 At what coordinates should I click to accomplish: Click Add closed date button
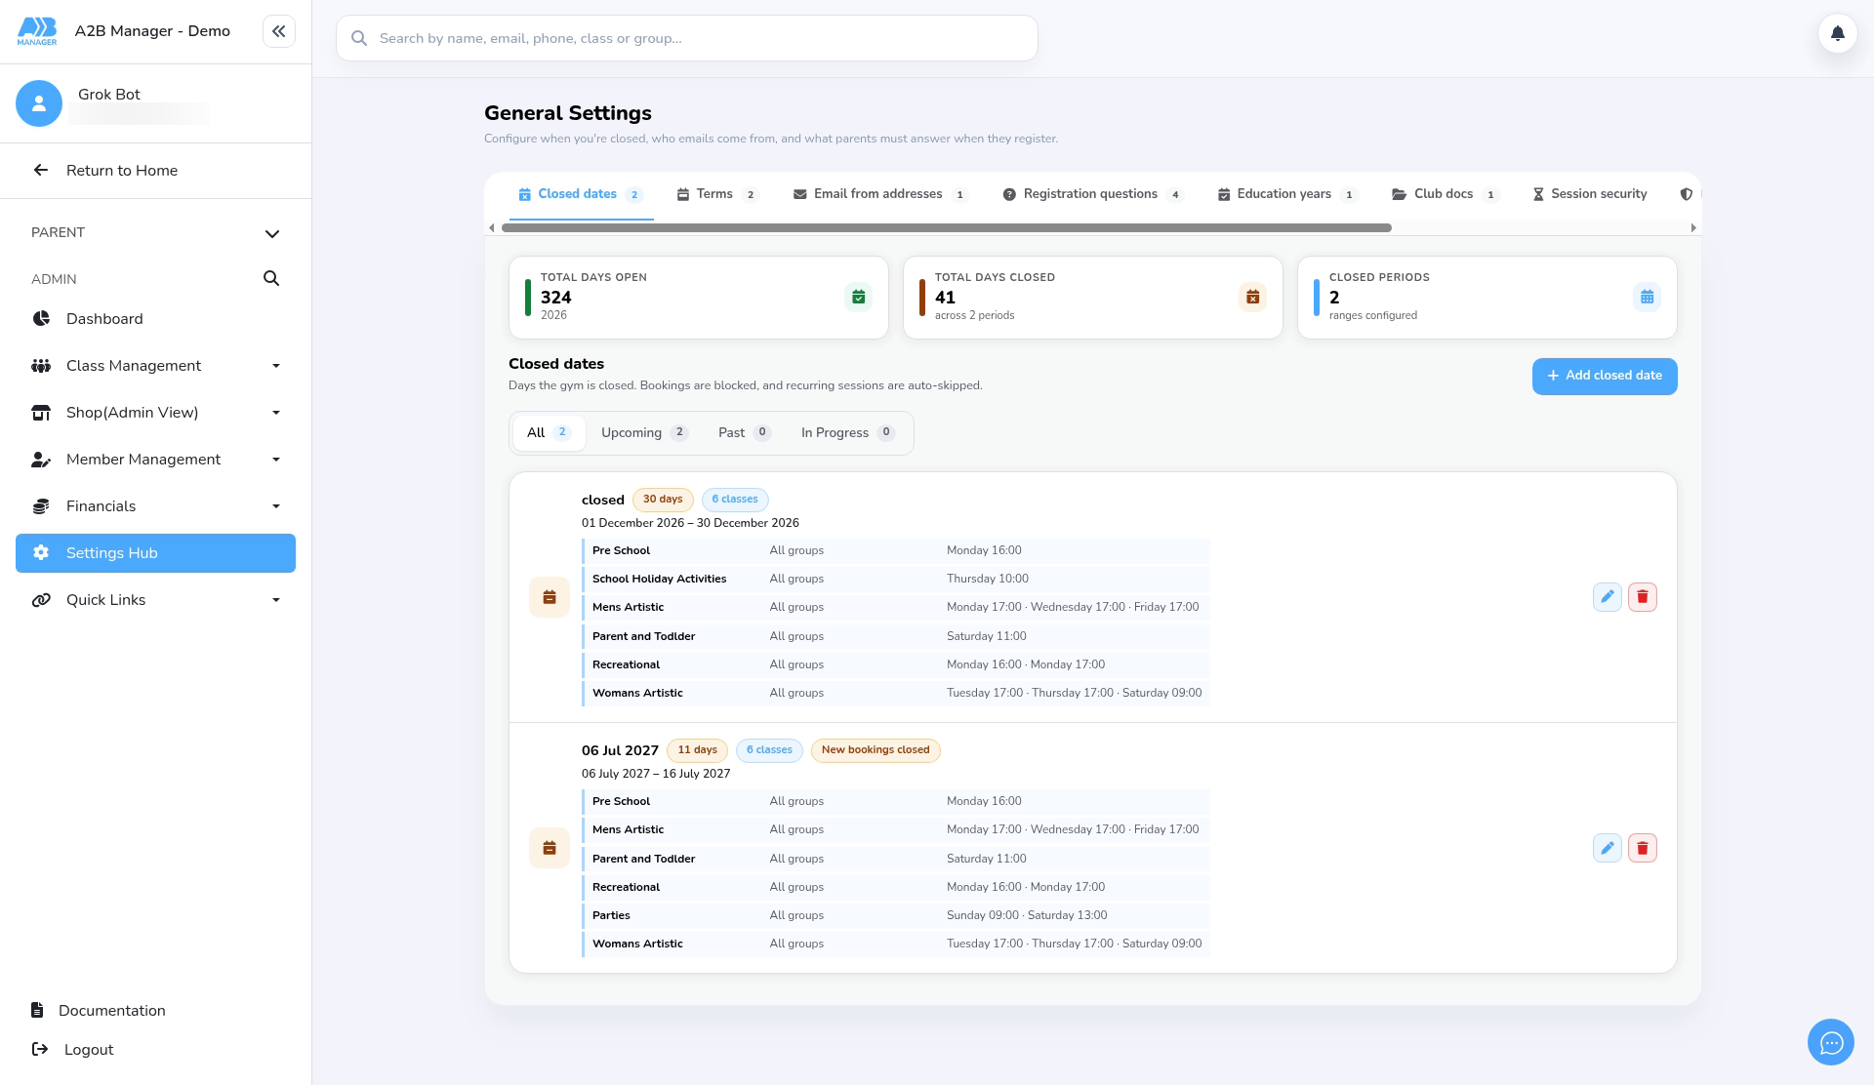(x=1605, y=377)
